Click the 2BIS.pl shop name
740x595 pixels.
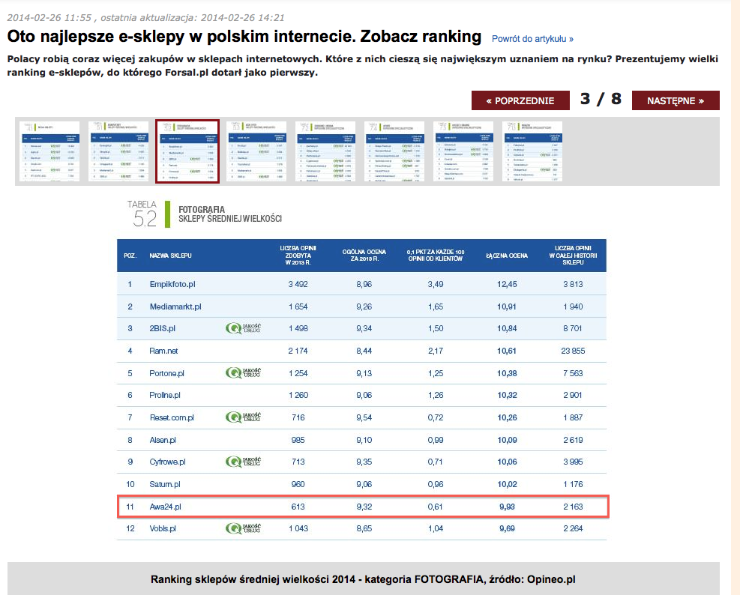(162, 328)
